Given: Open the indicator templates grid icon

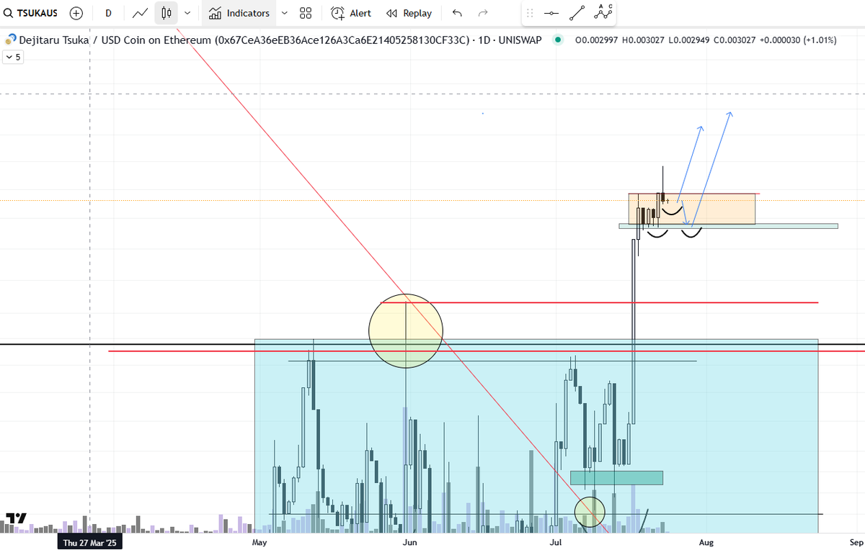Looking at the screenshot, I should tap(306, 13).
